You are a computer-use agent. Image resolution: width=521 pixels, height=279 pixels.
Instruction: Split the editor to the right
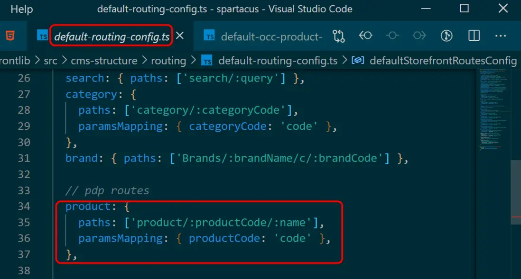[474, 36]
